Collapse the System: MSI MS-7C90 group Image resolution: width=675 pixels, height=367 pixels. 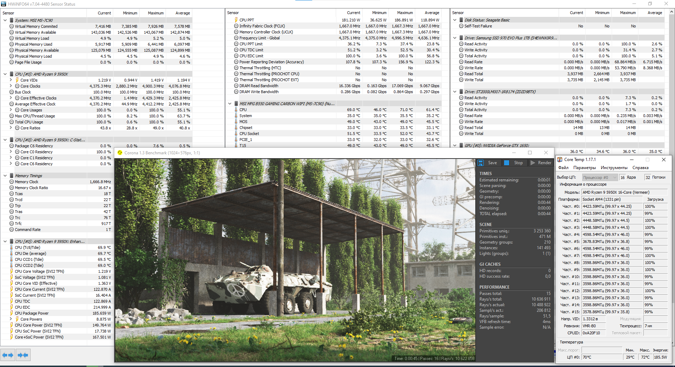pyautogui.click(x=5, y=20)
